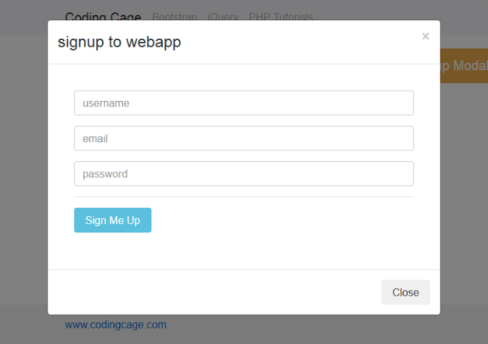The height and width of the screenshot is (344, 488).
Task: Click empty modal footer left of Close
Action: tap(203, 292)
